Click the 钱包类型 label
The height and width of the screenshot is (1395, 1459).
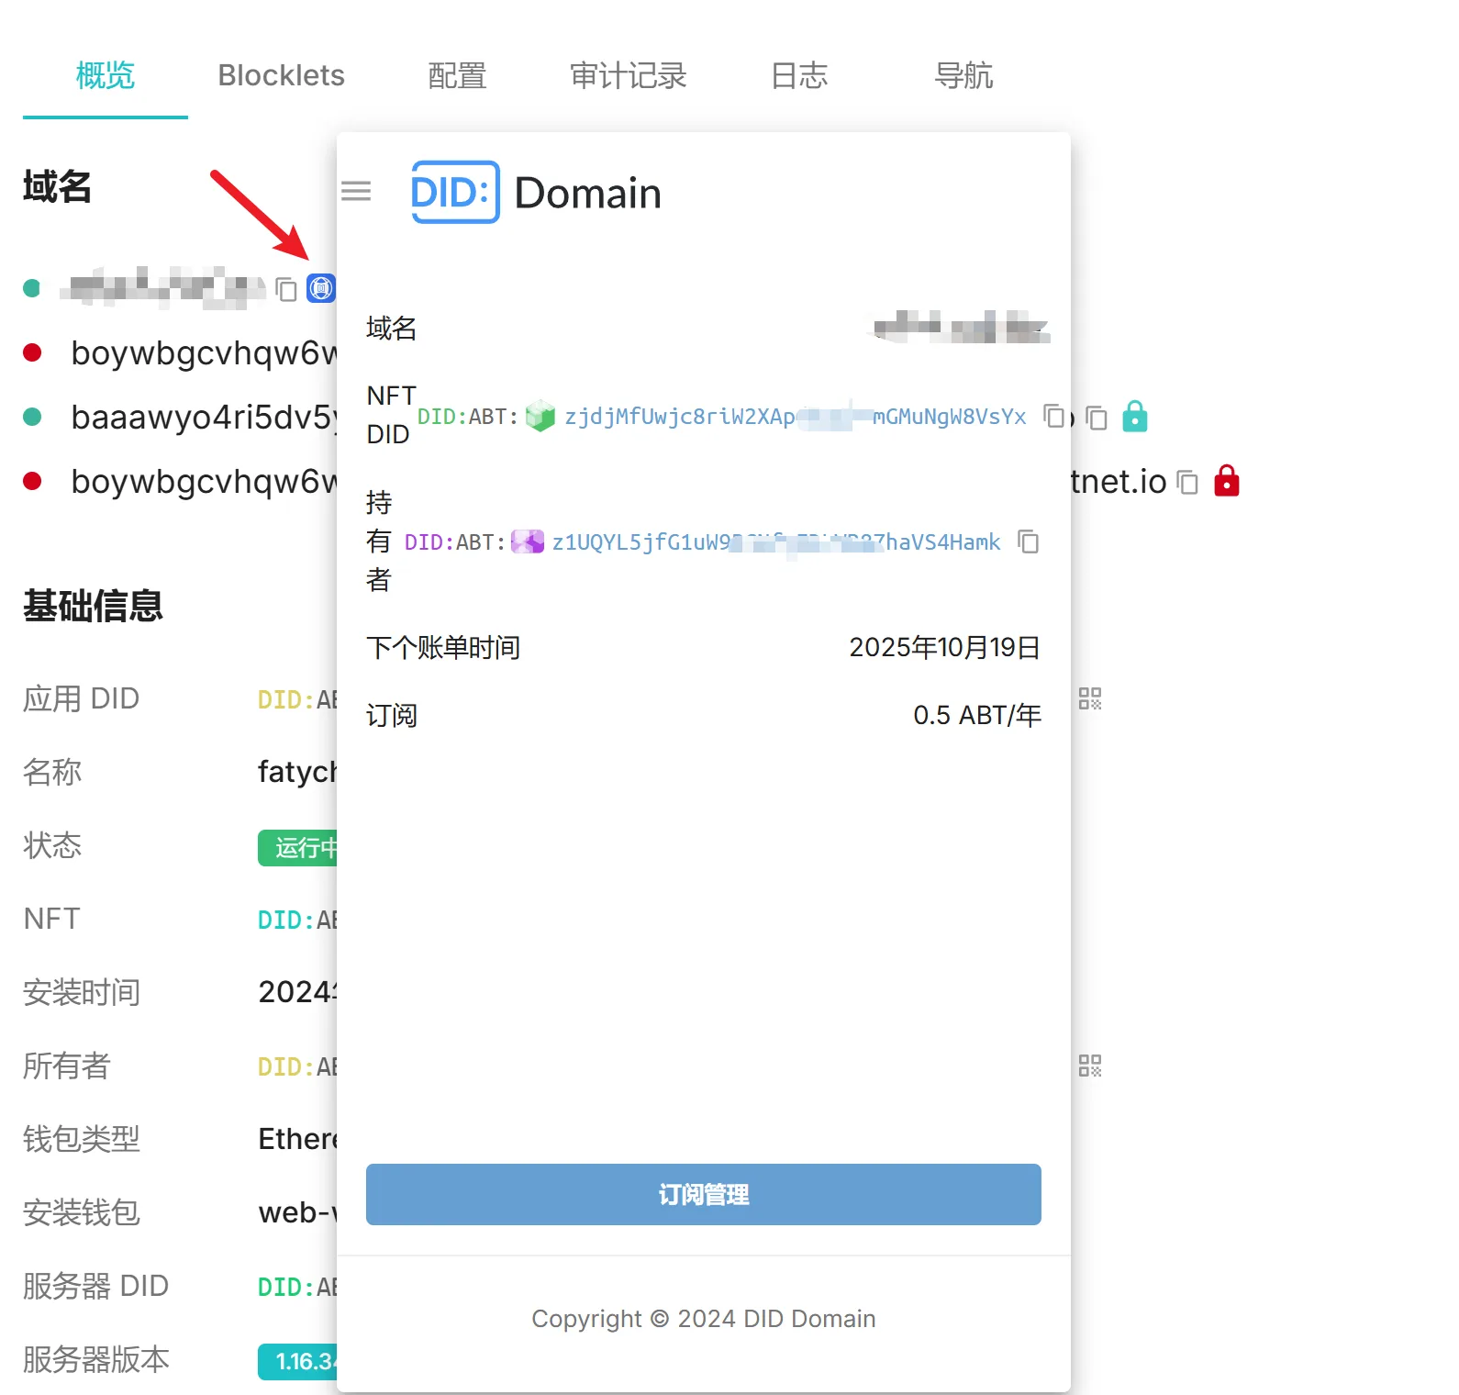(82, 1139)
